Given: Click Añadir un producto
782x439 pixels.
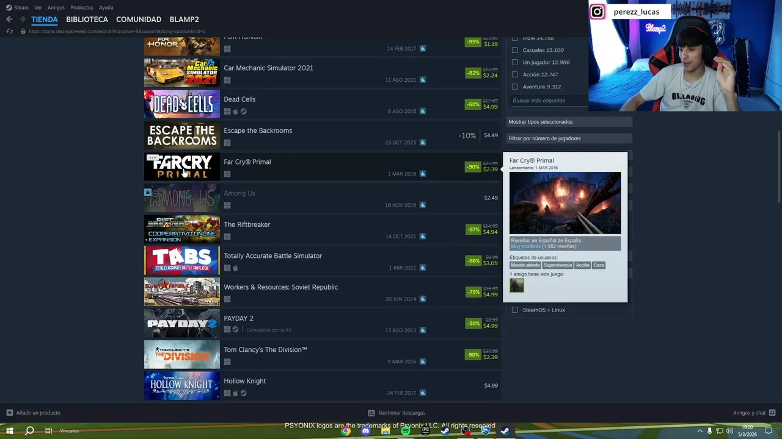Looking at the screenshot, I should coord(38,413).
